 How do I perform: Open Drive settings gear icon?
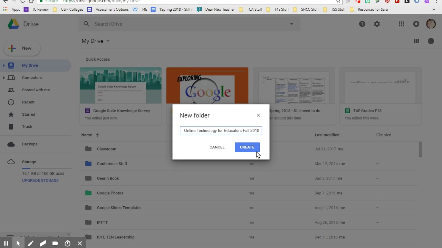click(x=377, y=24)
